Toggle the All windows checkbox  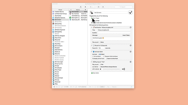click(x=93, y=56)
